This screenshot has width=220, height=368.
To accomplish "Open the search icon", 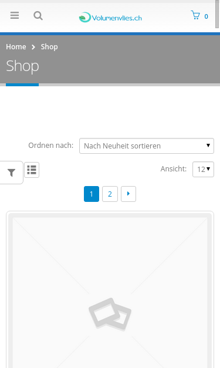I will pyautogui.click(x=38, y=16).
